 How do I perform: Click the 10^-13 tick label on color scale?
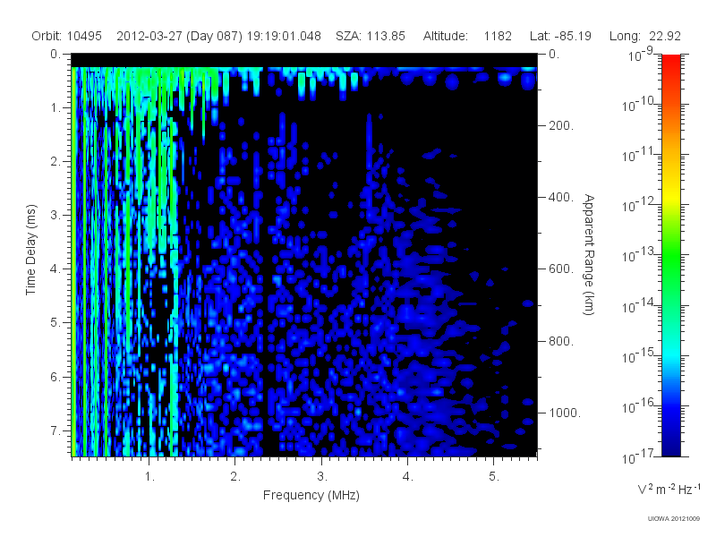click(x=640, y=255)
